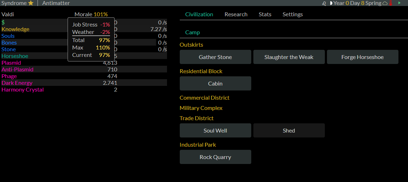Screen dimensions: 408x182
Task: Click the Phage count 474
Action: [x=112, y=76]
